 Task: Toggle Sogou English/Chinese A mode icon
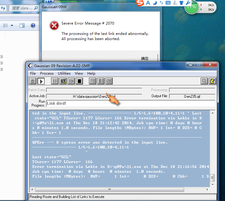click(148, 3)
